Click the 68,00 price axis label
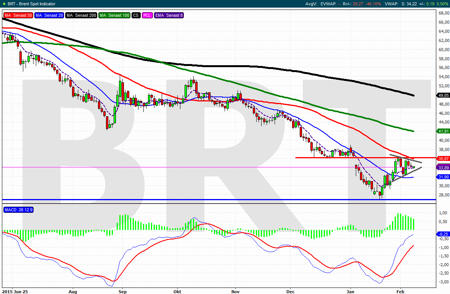 click(444, 13)
